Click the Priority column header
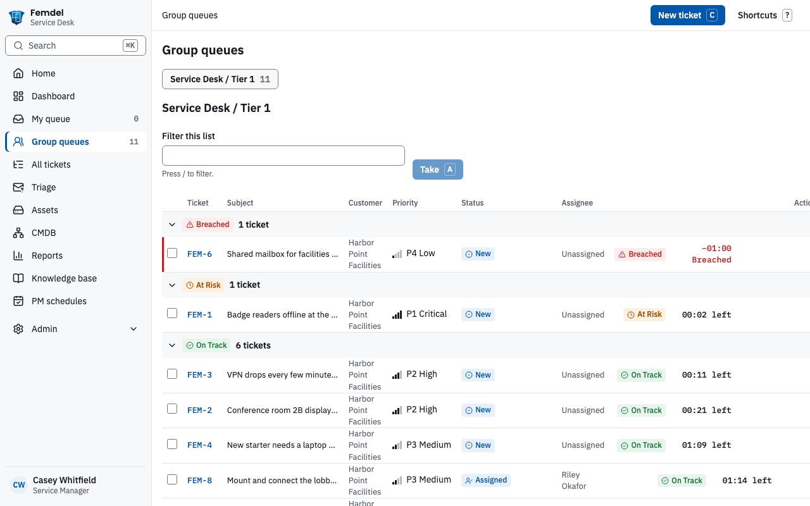810x506 pixels. pyautogui.click(x=405, y=203)
